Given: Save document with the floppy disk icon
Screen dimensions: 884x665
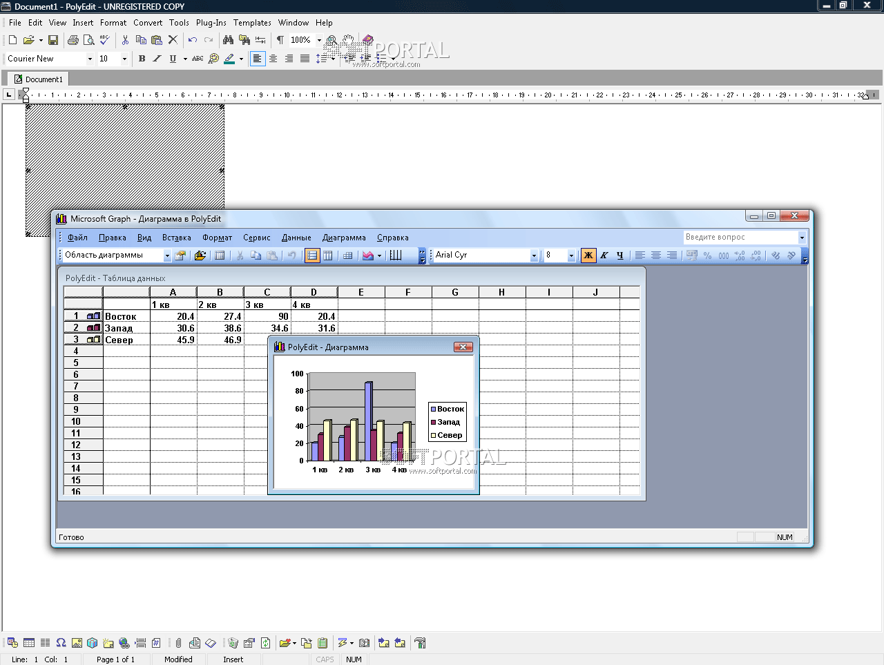Looking at the screenshot, I should [53, 40].
